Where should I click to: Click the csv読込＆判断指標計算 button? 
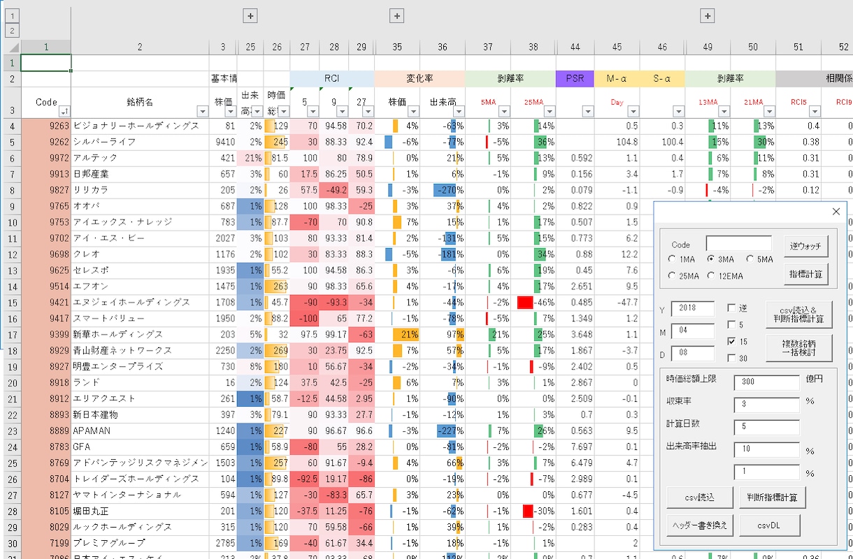point(800,314)
